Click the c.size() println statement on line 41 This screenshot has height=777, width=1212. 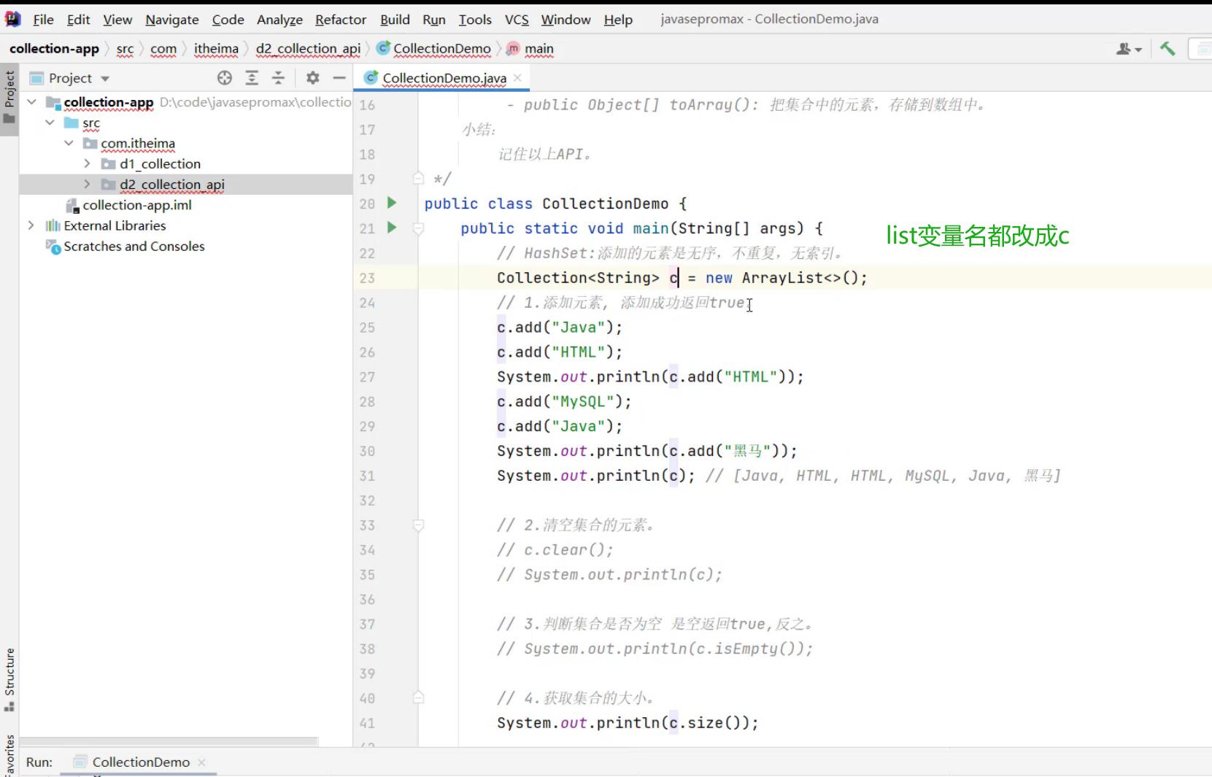628,723
